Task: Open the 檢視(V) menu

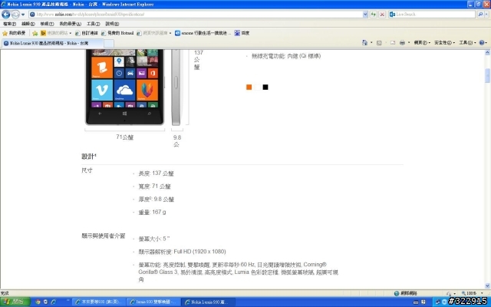Action: coord(47,24)
